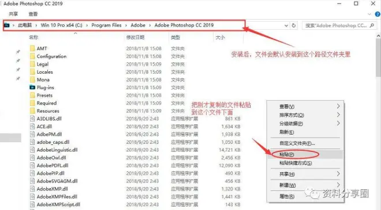Click the AdobeOwl.dll file icon
The height and width of the screenshot is (210, 381).
pyautogui.click(x=32, y=158)
